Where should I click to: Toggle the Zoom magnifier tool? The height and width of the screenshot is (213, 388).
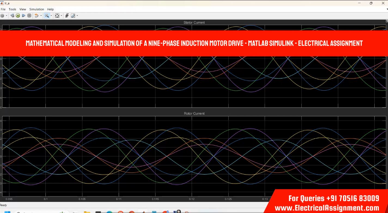click(x=47, y=16)
